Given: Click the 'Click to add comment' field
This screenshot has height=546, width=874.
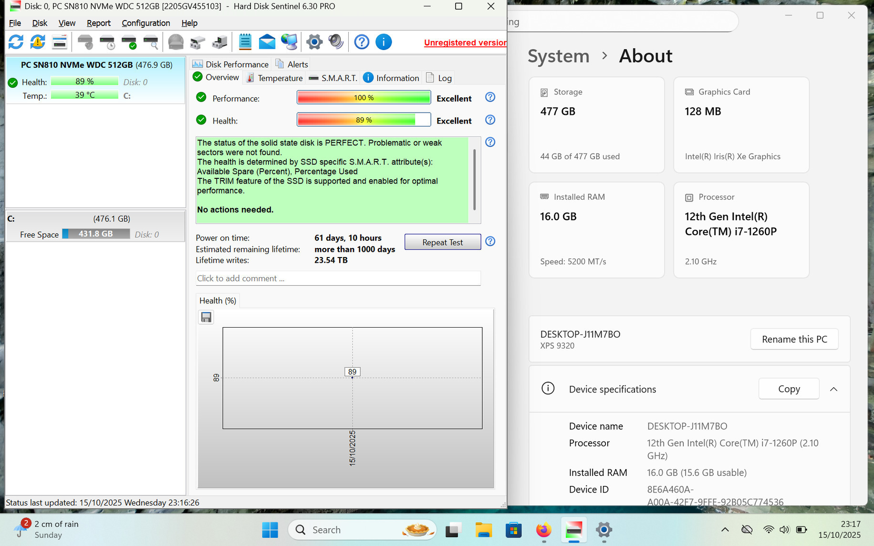Looking at the screenshot, I should pyautogui.click(x=338, y=278).
